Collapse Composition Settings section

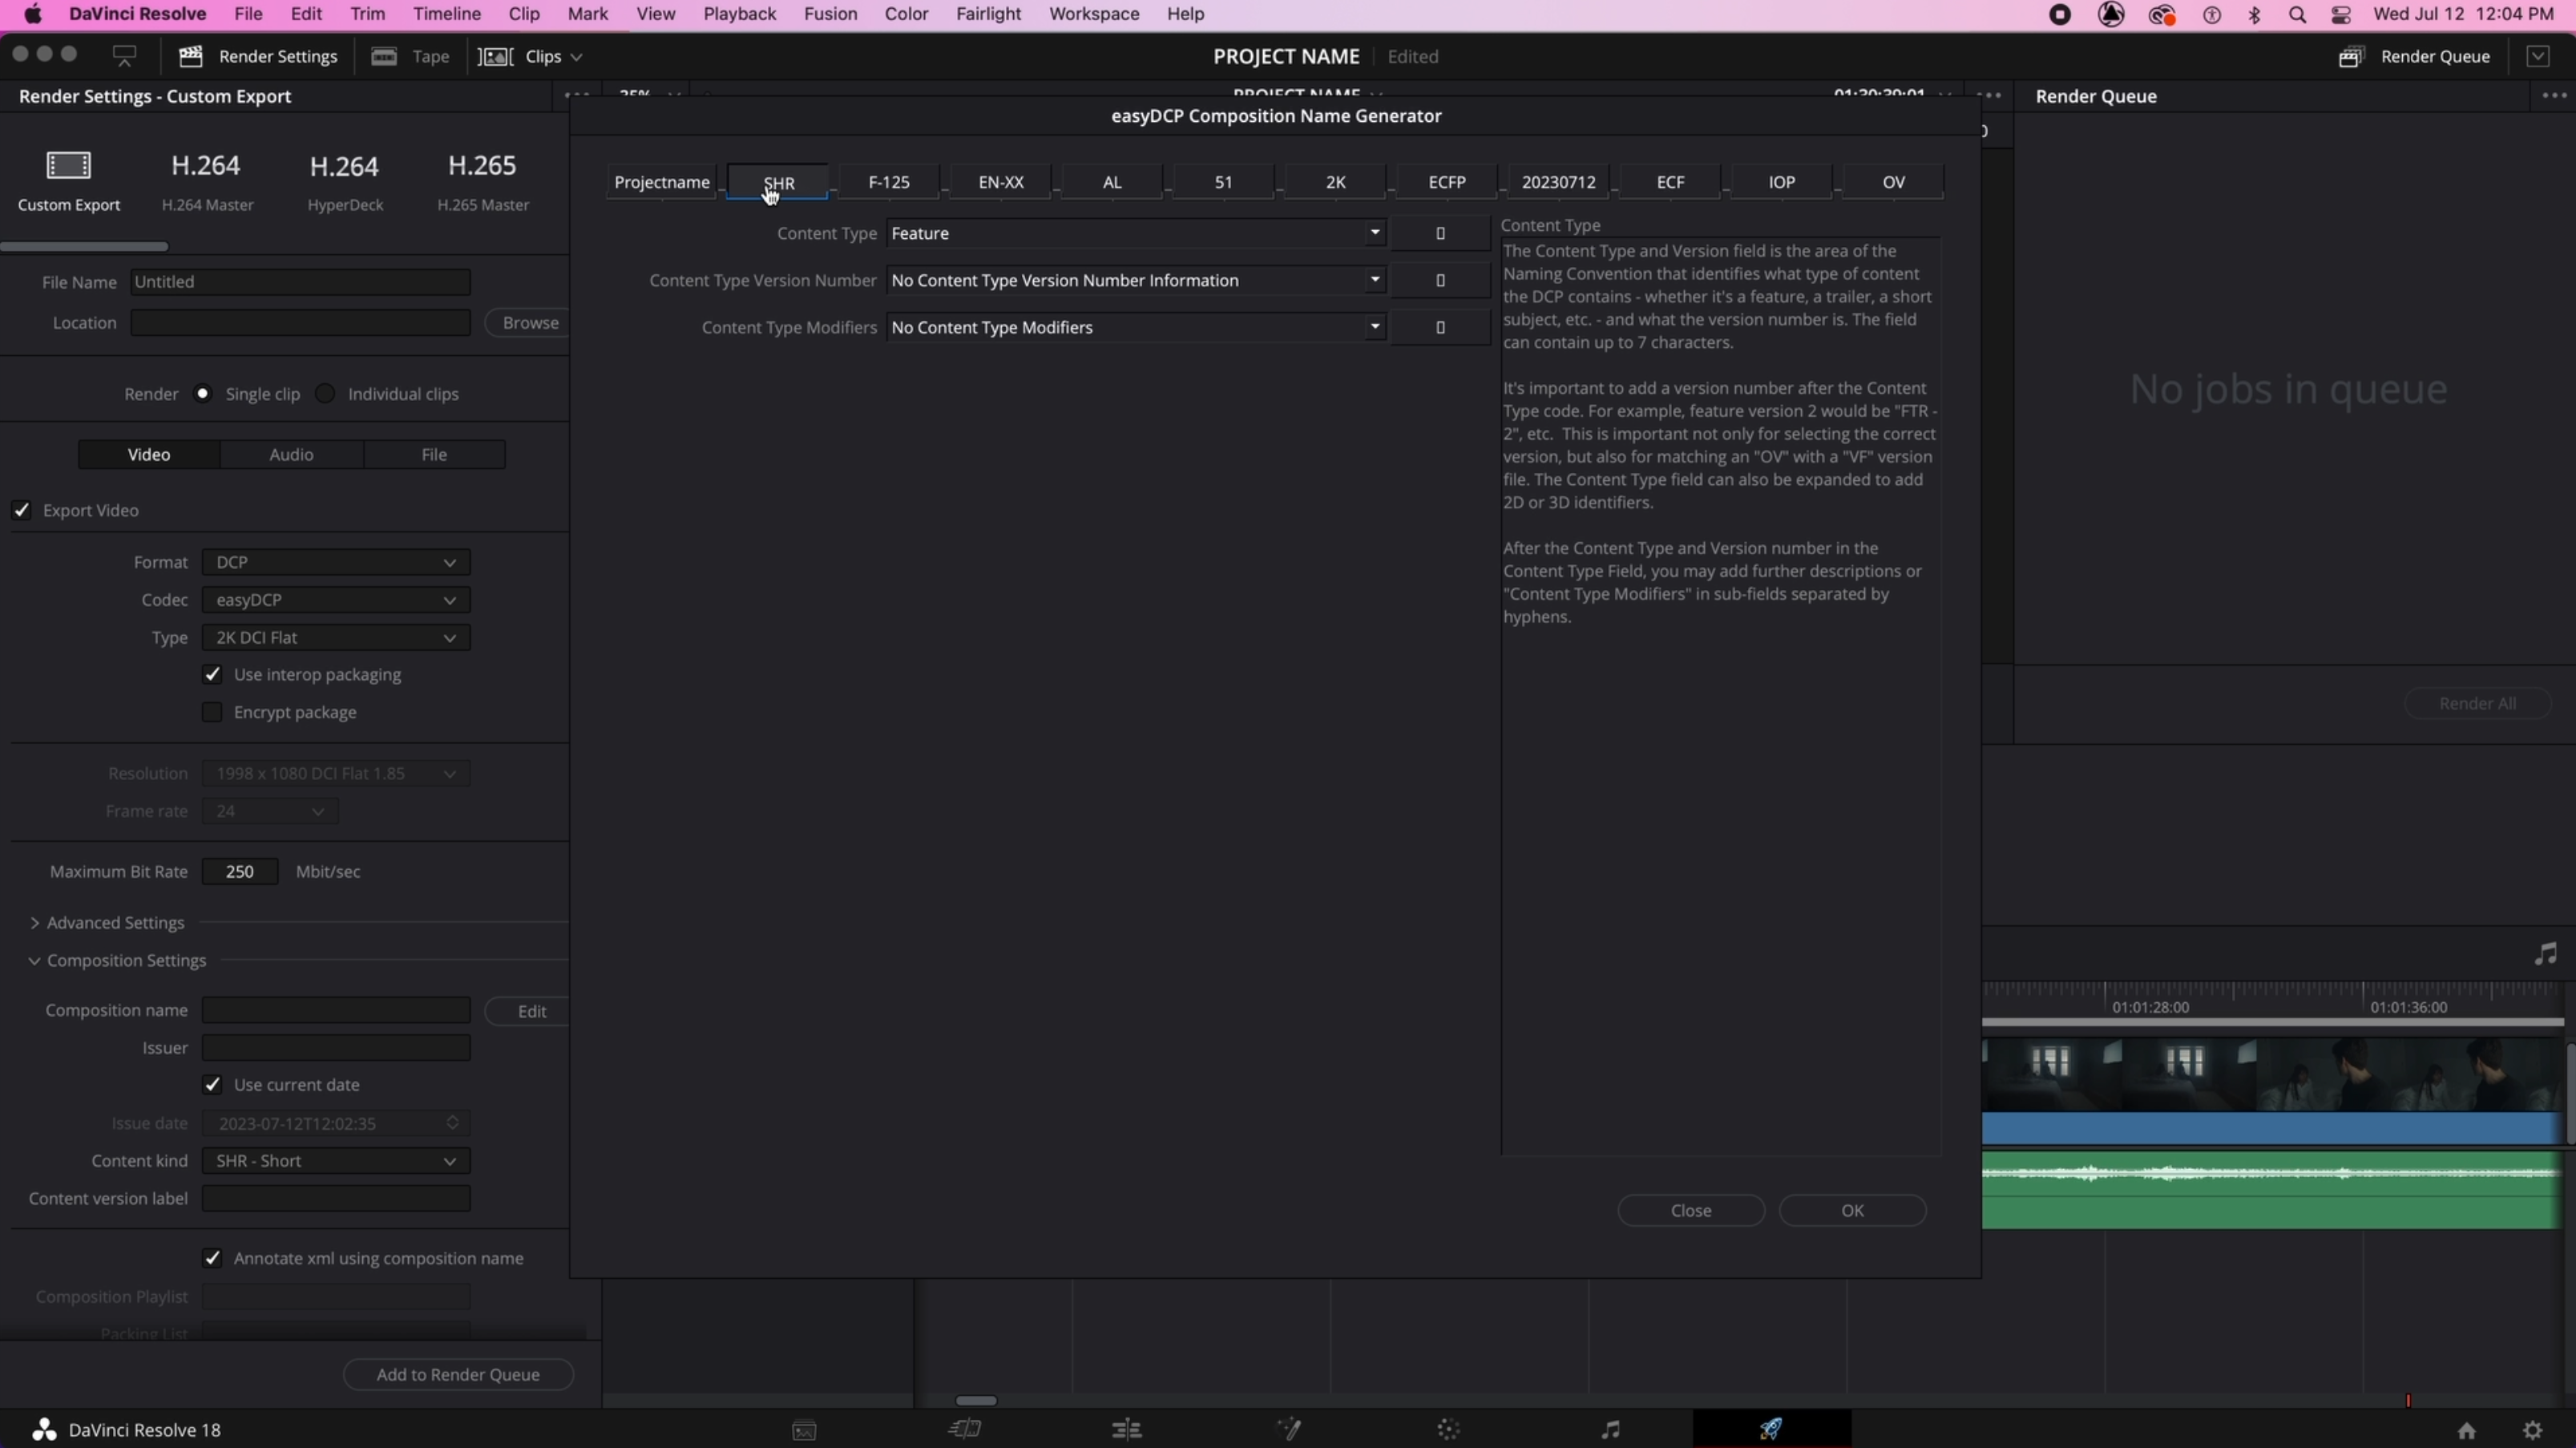34,961
